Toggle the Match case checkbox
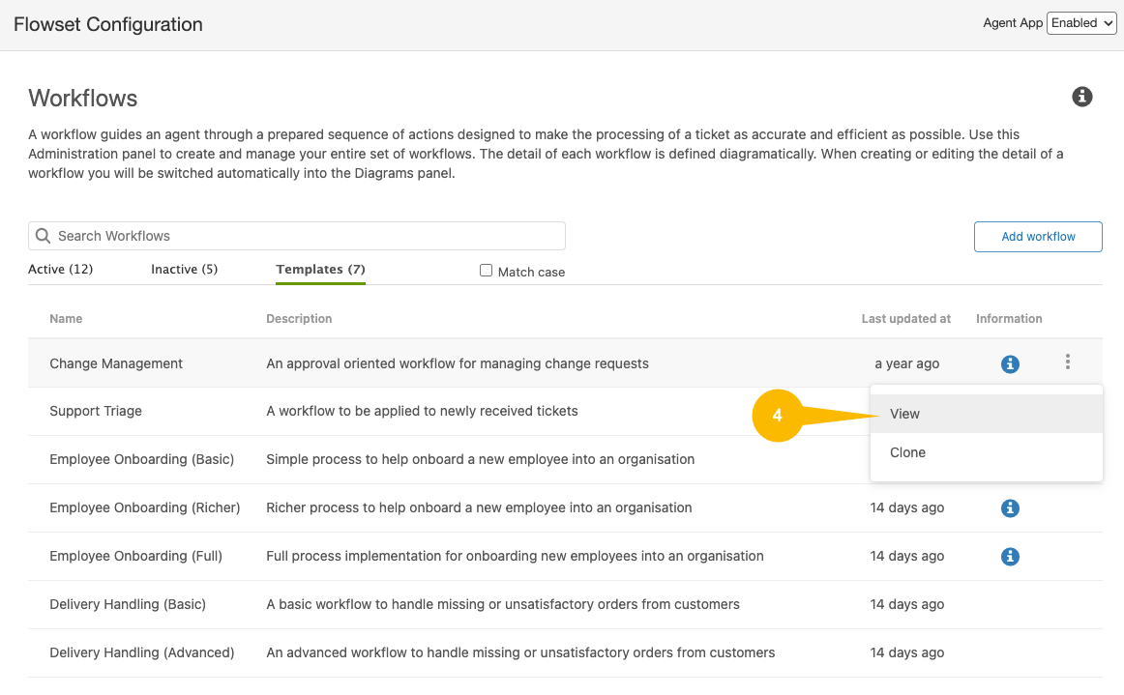Image resolution: width=1124 pixels, height=695 pixels. click(486, 271)
